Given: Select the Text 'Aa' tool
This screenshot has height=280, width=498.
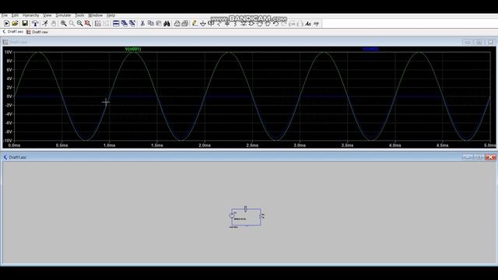Looking at the screenshot, I should 308,23.
